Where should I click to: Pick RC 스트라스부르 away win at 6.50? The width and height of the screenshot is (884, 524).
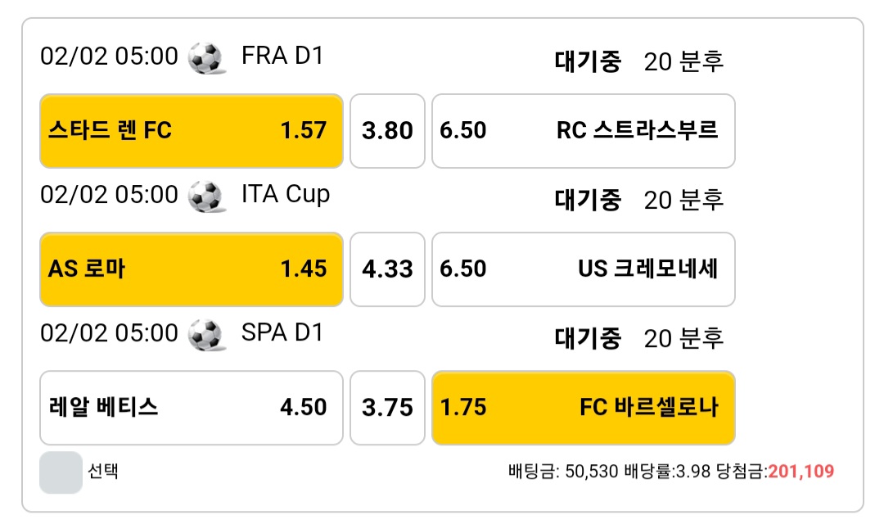pos(584,131)
